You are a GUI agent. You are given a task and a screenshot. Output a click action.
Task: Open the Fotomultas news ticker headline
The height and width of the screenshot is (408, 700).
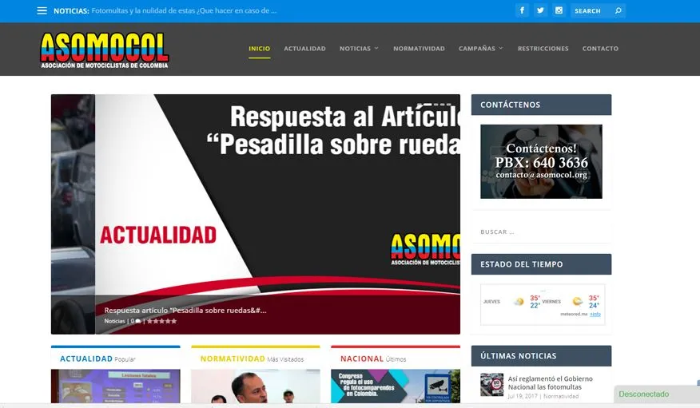point(184,10)
